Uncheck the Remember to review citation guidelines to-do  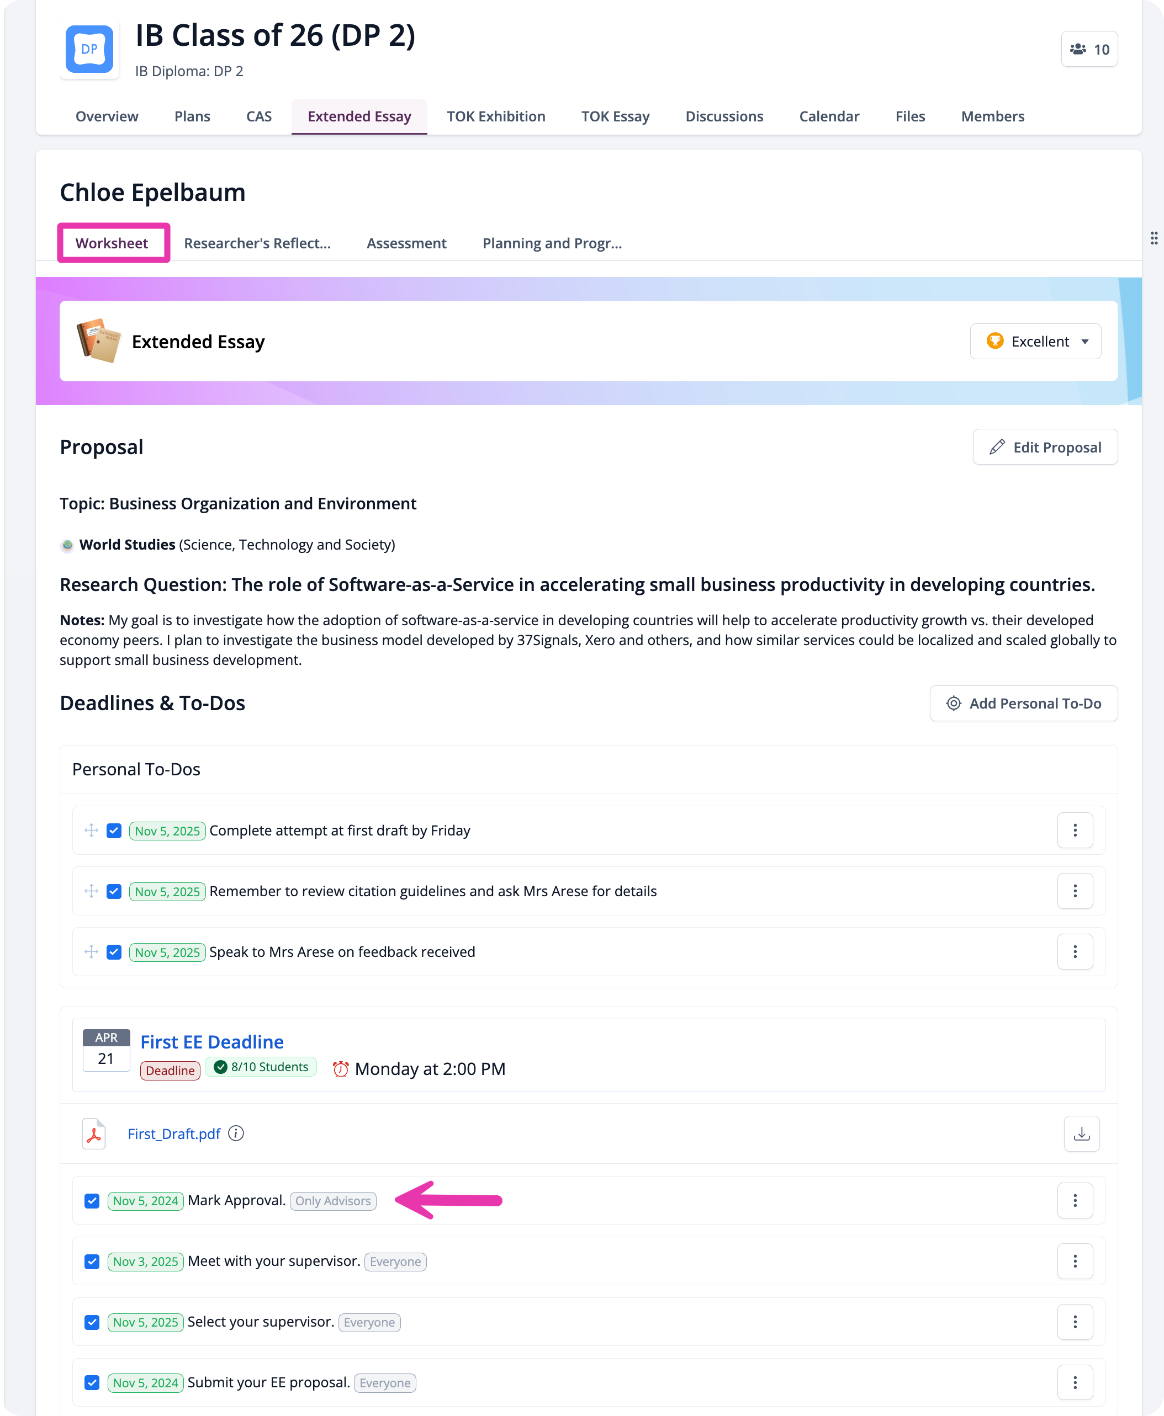114,891
